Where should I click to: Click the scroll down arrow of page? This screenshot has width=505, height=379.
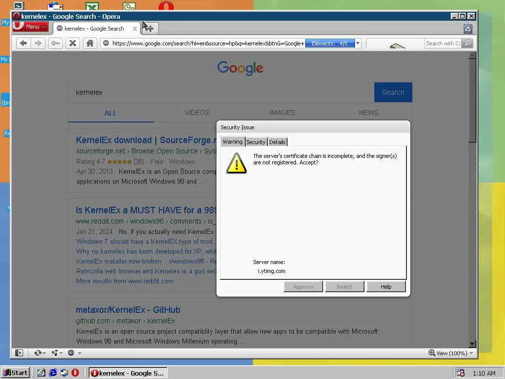(x=472, y=344)
